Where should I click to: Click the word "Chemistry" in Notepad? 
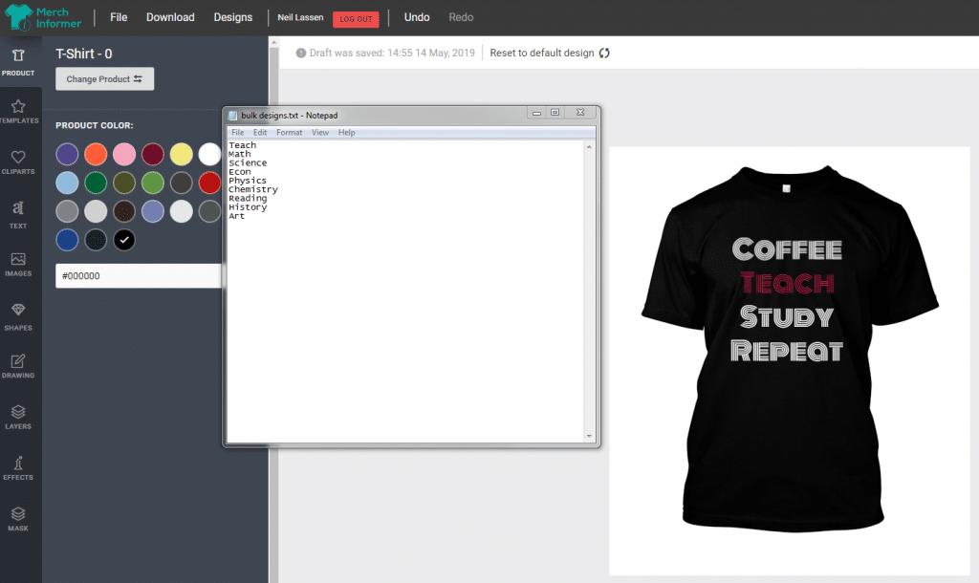coord(253,190)
